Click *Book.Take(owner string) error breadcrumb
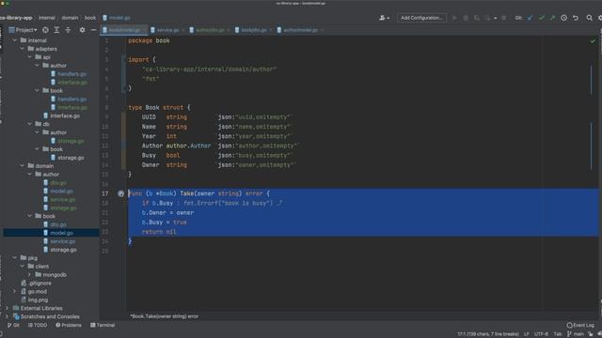The height and width of the screenshot is (338, 602). coord(165,316)
